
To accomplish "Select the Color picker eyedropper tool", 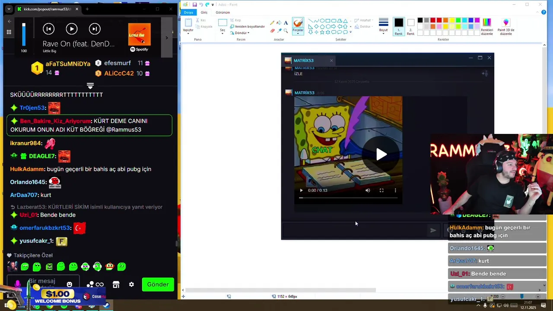I will tap(279, 31).
